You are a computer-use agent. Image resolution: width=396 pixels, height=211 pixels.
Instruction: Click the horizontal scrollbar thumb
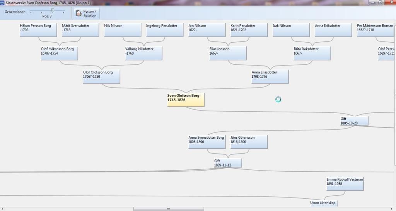[x=169, y=209]
